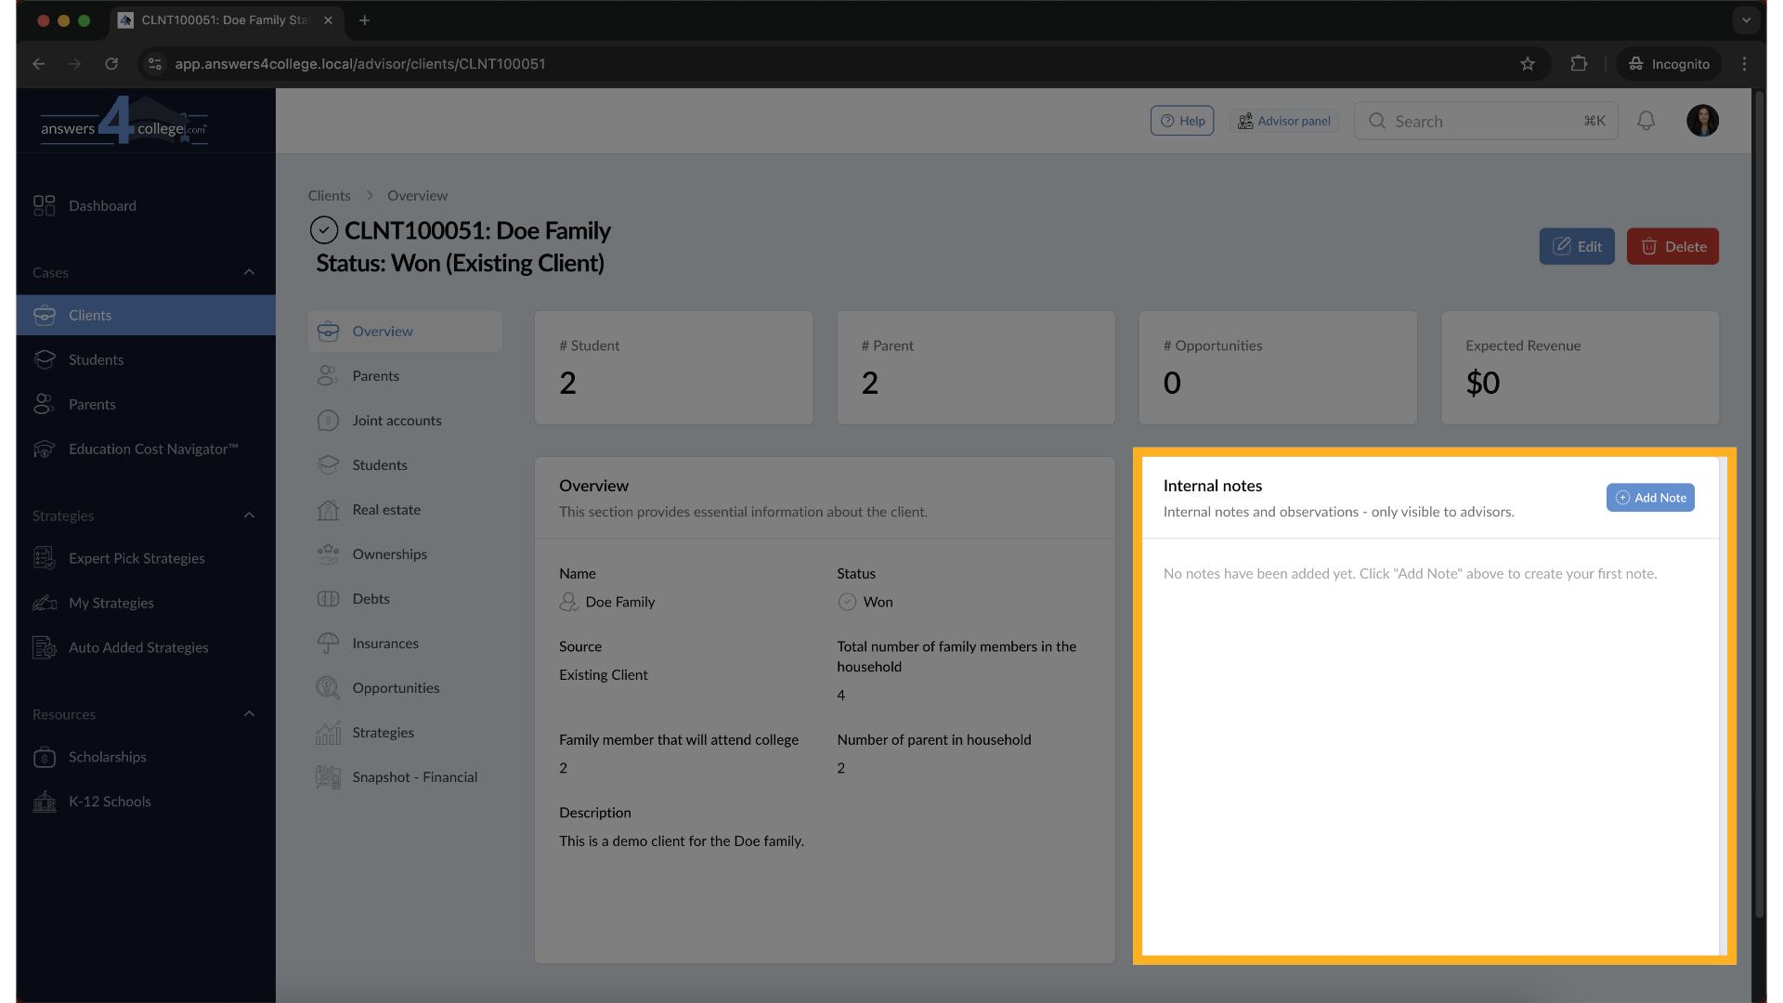
Task: Open the Joint accounts section icon
Action: click(328, 420)
